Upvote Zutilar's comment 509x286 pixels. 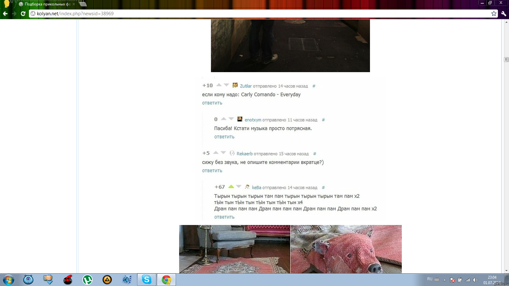tap(219, 85)
